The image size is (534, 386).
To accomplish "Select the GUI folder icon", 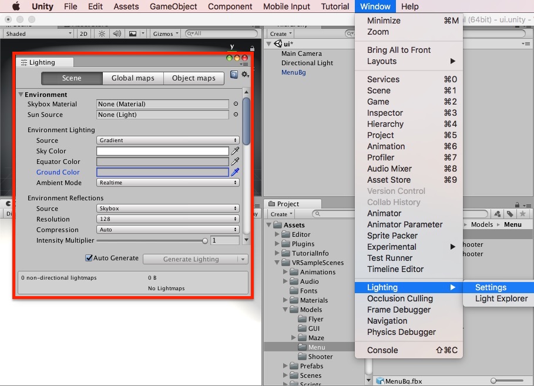I will 302,328.
